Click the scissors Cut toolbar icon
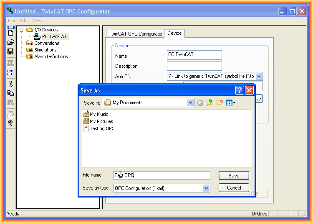 coord(10,84)
